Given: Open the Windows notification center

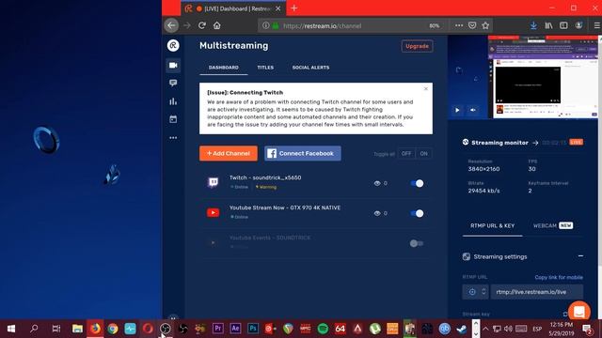Looking at the screenshot, I should [587, 329].
